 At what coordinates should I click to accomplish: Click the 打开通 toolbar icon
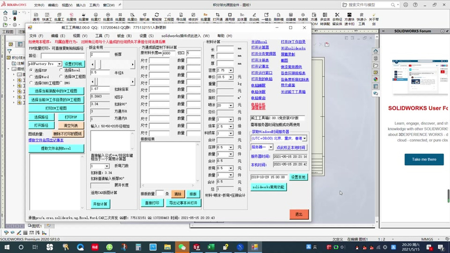point(218,17)
